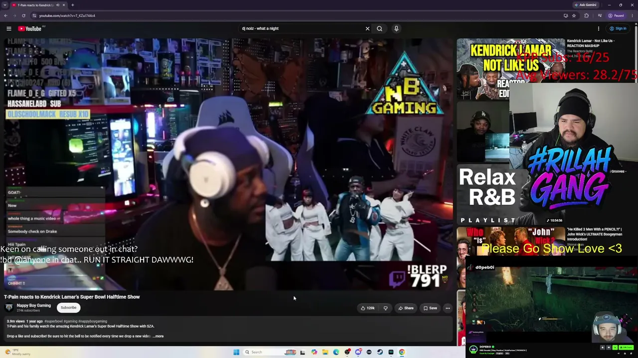Go forward in browser history
The width and height of the screenshot is (638, 358).
point(14,15)
